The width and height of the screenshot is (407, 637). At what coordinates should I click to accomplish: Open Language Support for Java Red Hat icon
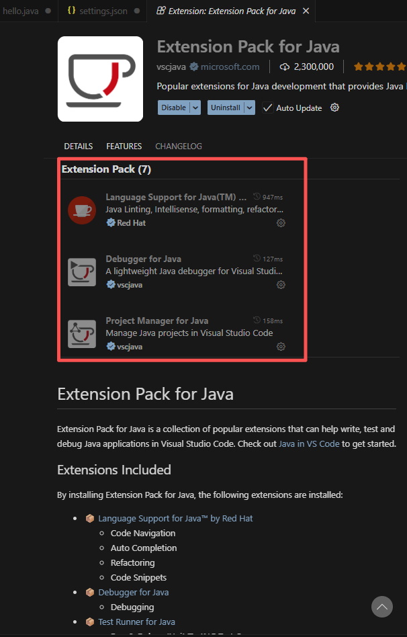(82, 210)
